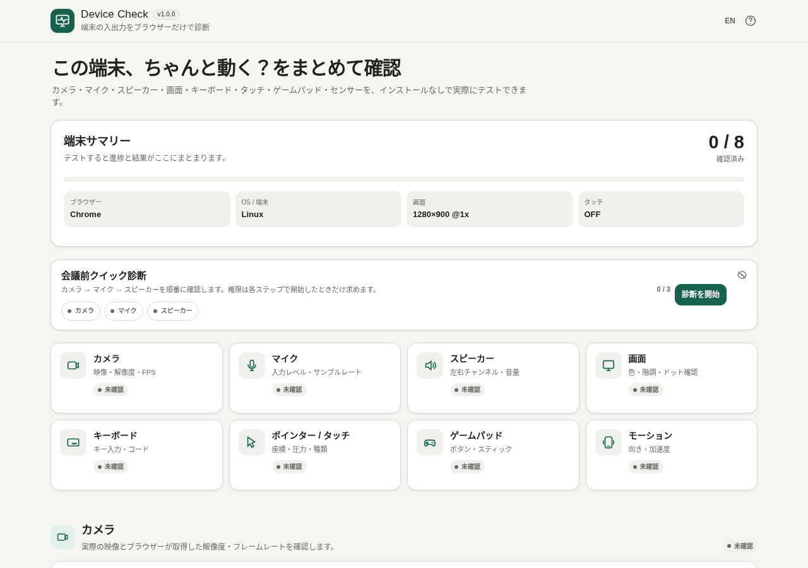Click the OS / 端末 Linux info tile
The width and height of the screenshot is (808, 568).
318,209
